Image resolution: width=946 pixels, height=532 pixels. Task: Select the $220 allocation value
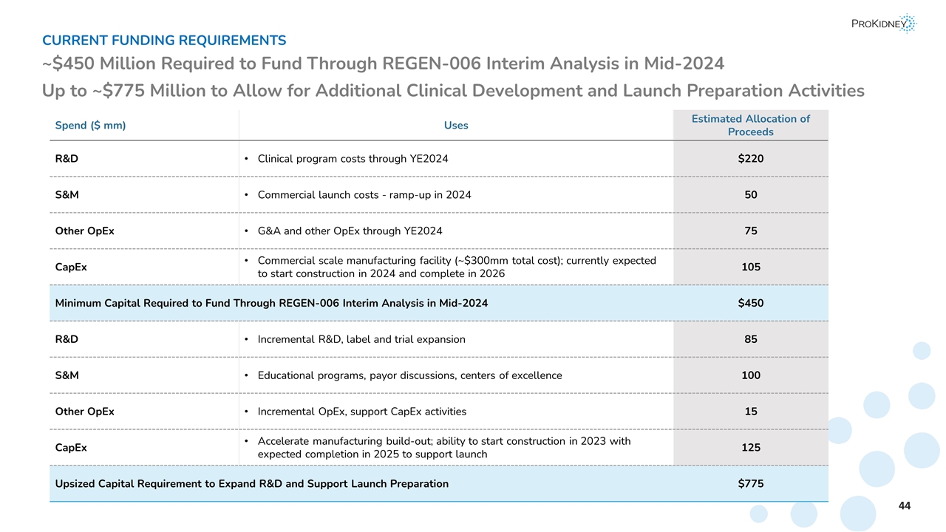(x=751, y=159)
